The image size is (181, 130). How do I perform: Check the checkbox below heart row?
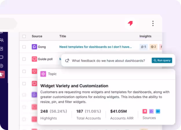pos(24,83)
